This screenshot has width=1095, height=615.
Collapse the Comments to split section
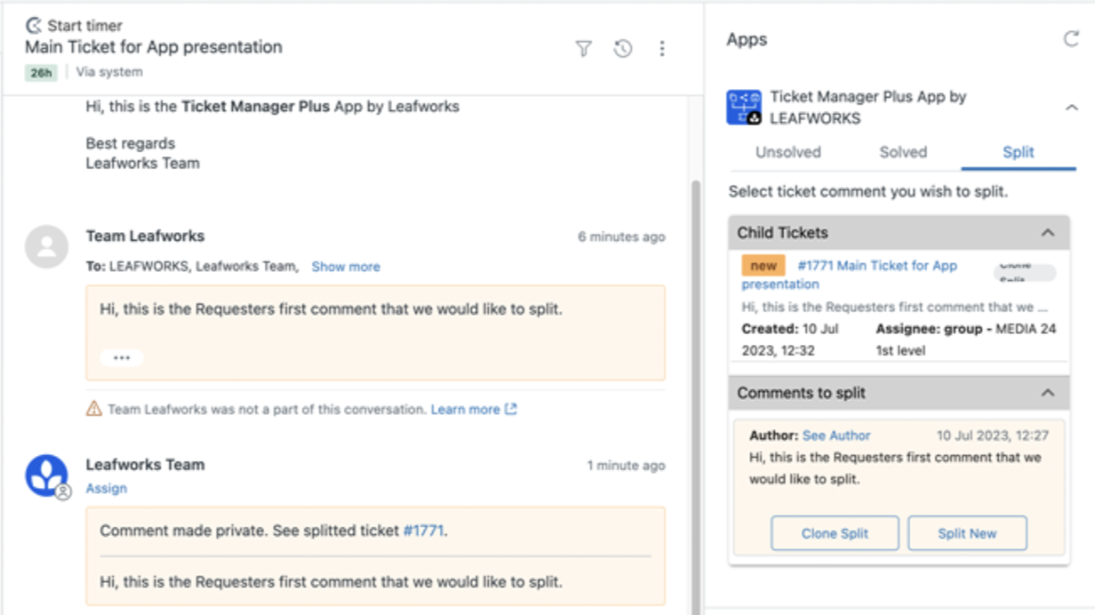(1048, 393)
